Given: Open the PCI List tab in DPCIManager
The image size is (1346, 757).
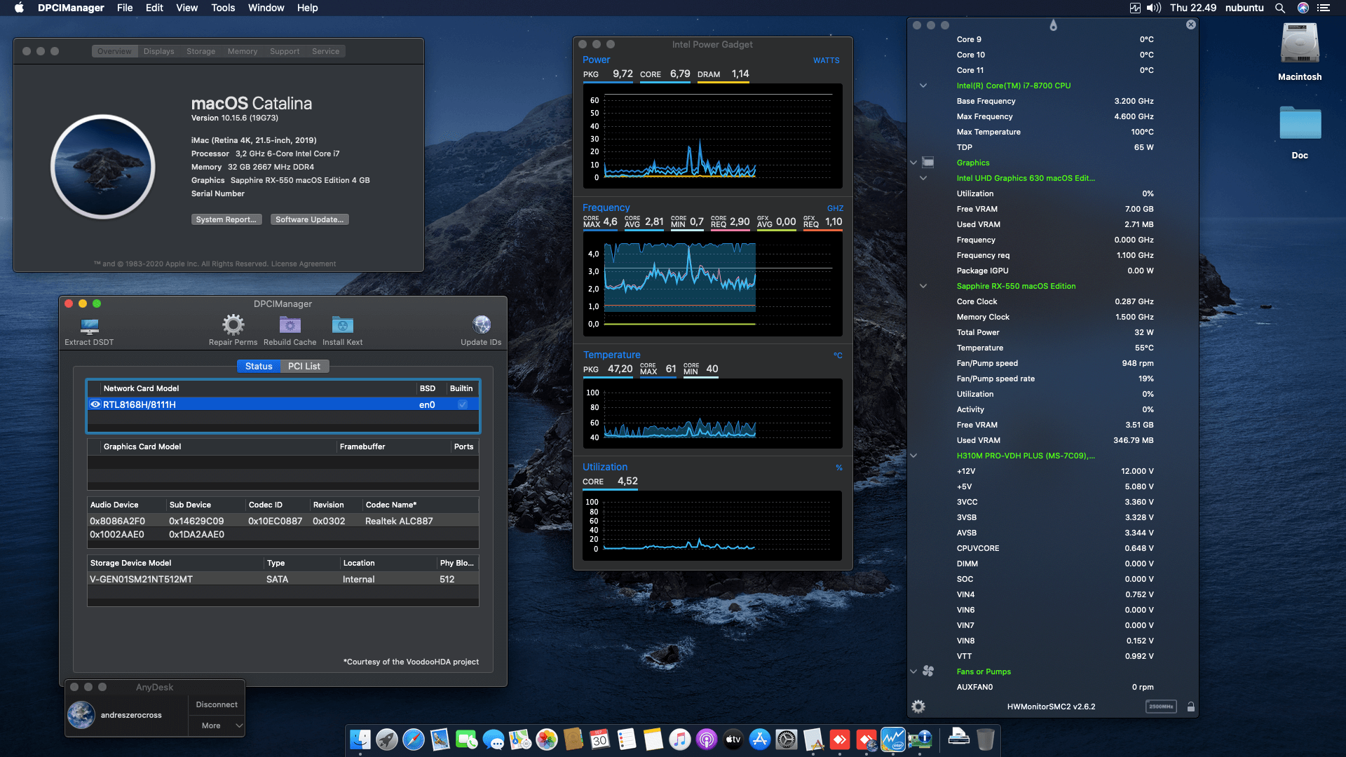Looking at the screenshot, I should (x=304, y=366).
